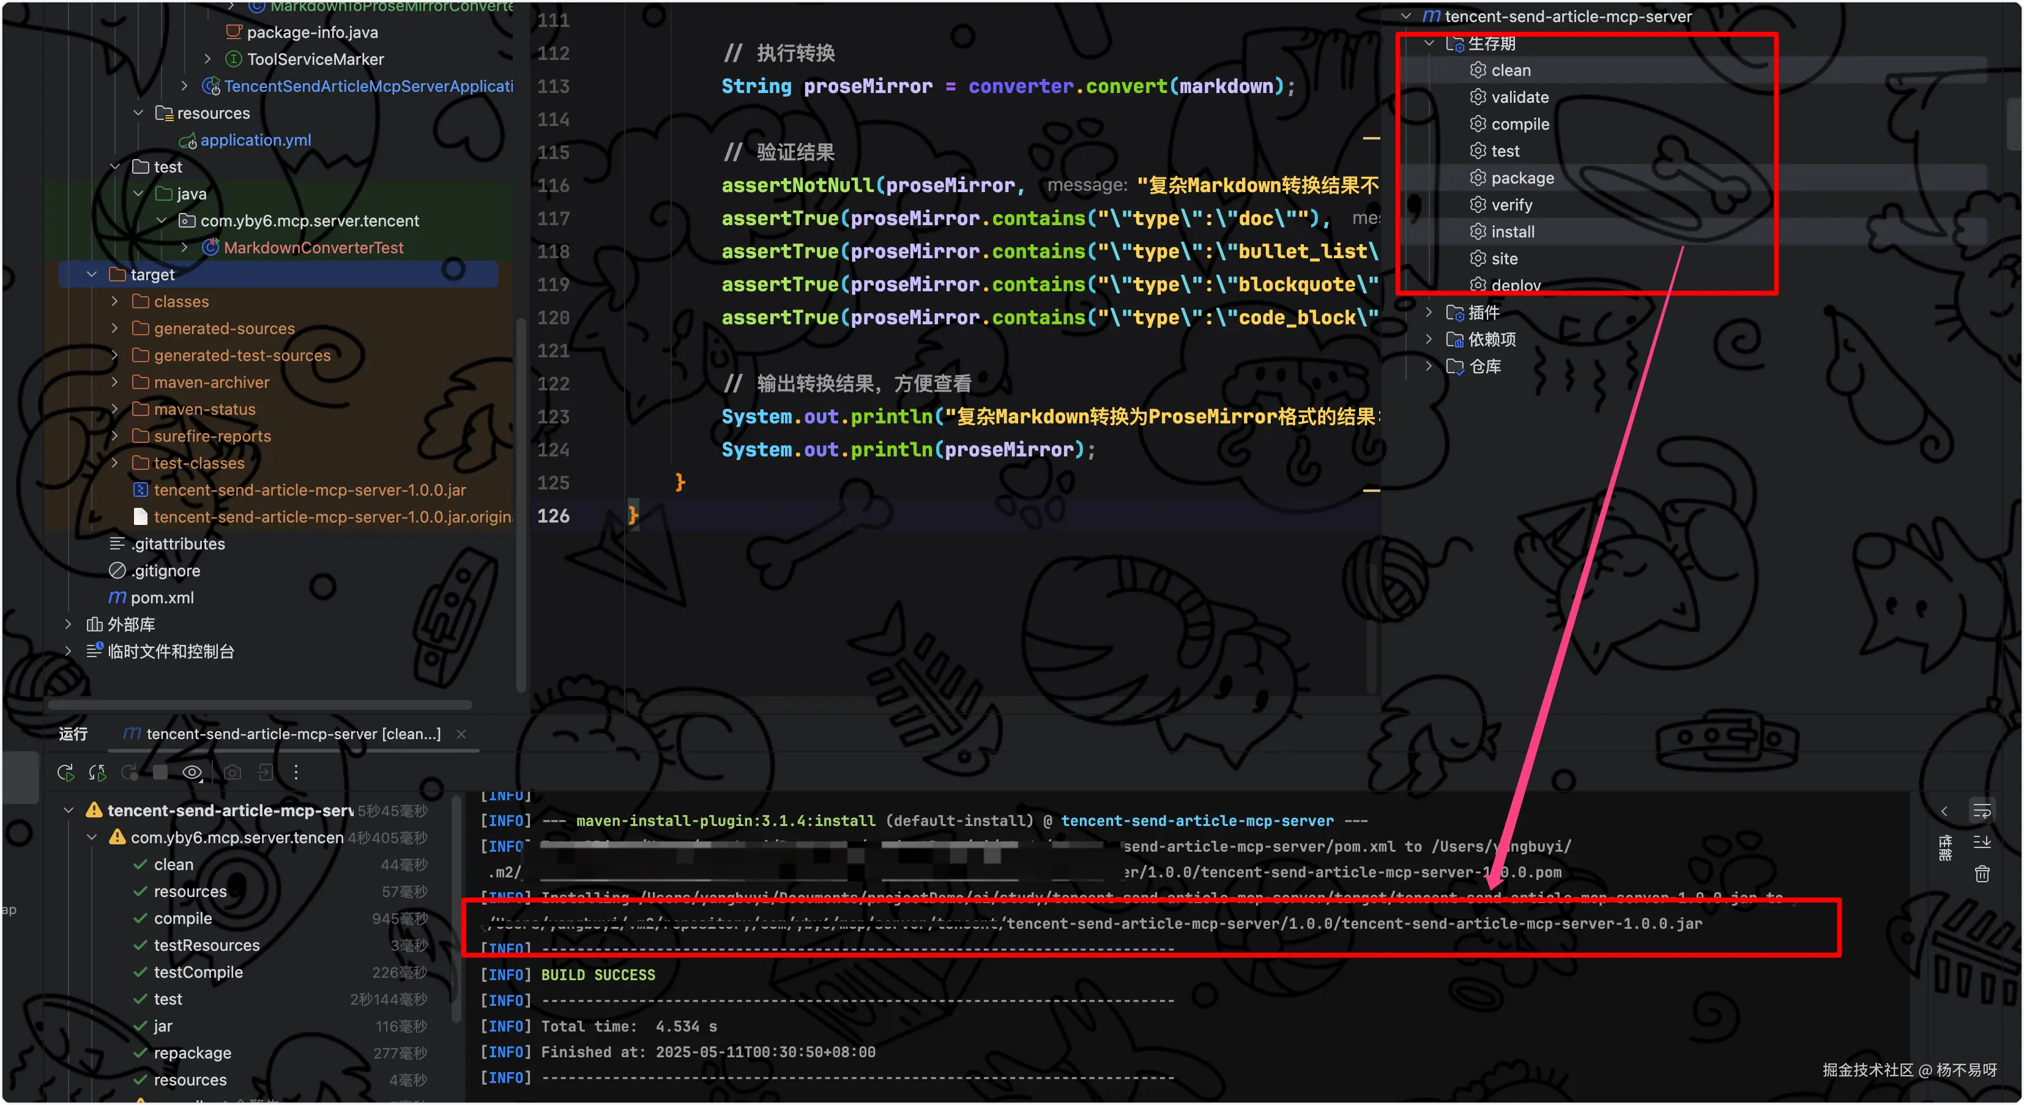
Task: Click the Stop square button in Run toolbar
Action: pos(160,773)
